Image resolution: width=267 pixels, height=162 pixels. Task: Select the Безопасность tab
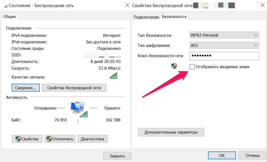174,17
